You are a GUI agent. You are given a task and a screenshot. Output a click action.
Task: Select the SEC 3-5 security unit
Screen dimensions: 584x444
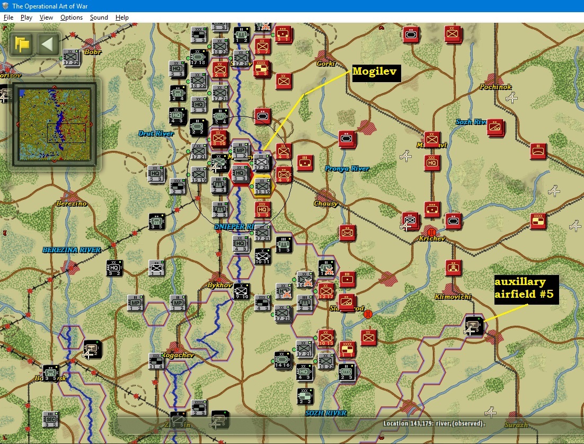[50, 419]
